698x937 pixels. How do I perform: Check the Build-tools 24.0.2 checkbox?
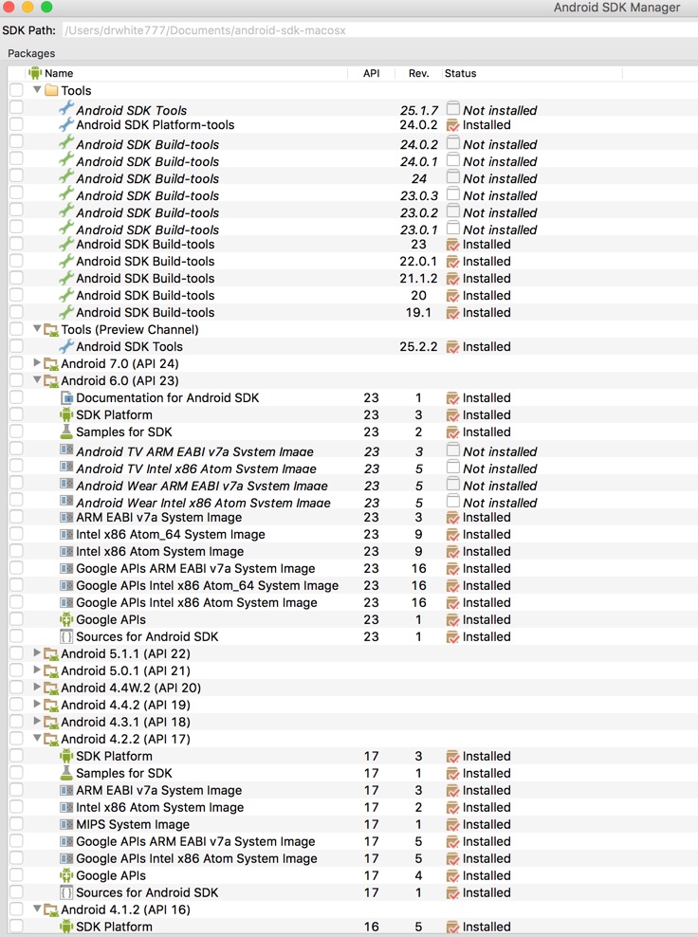click(16, 141)
